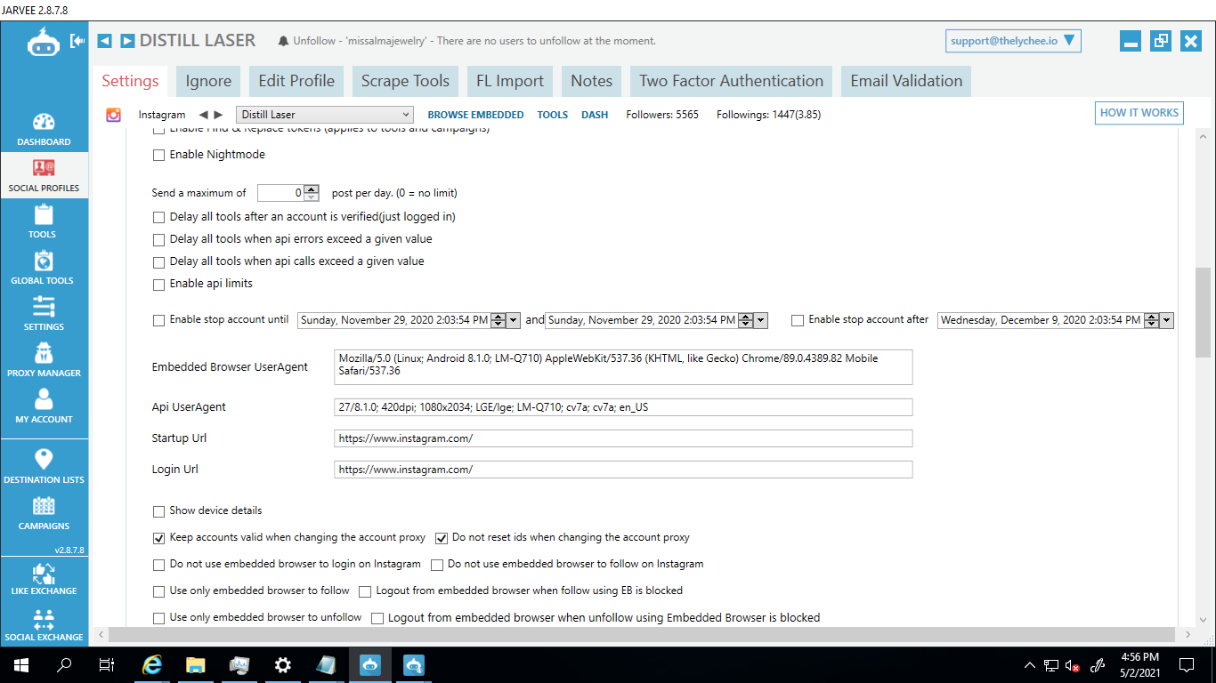Open the notification center icon in tray
This screenshot has height=683, width=1216.
(1187, 665)
